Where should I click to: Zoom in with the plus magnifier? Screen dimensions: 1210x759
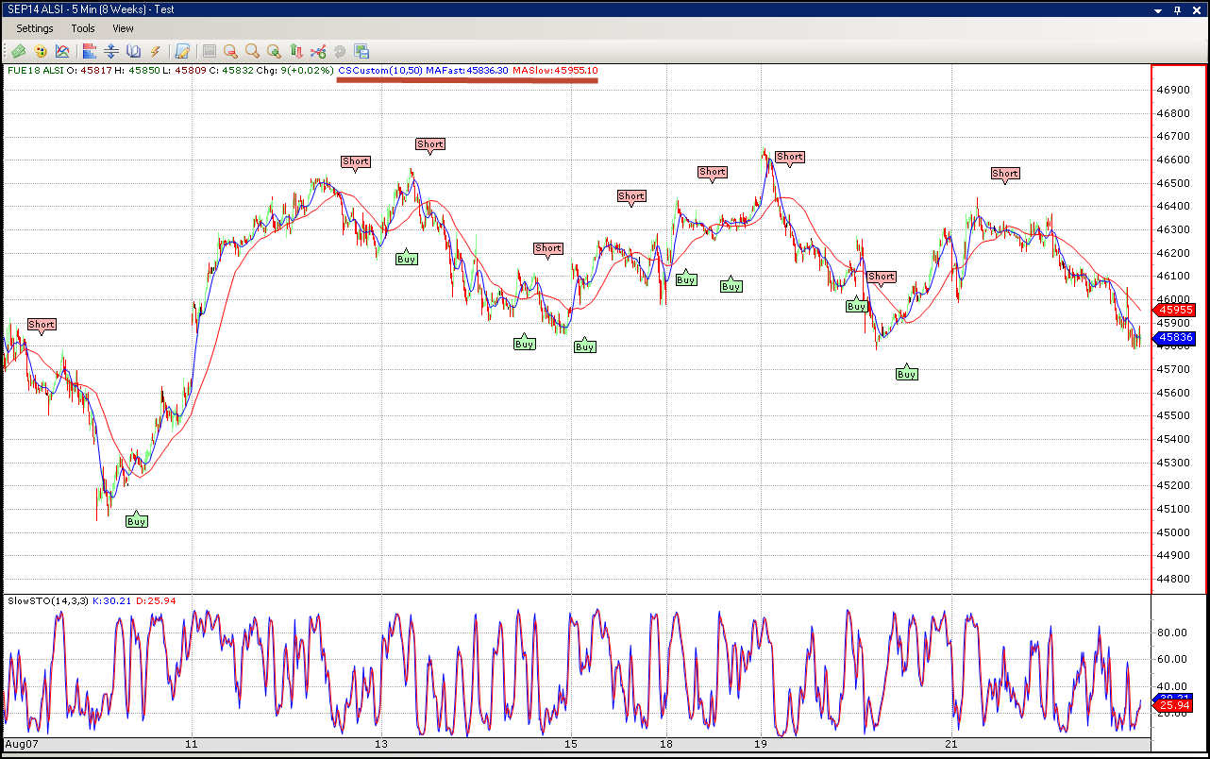click(x=274, y=51)
